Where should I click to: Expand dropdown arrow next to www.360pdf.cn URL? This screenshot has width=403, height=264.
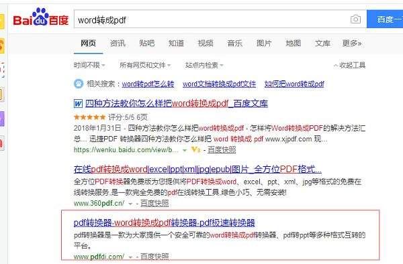tap(130, 204)
